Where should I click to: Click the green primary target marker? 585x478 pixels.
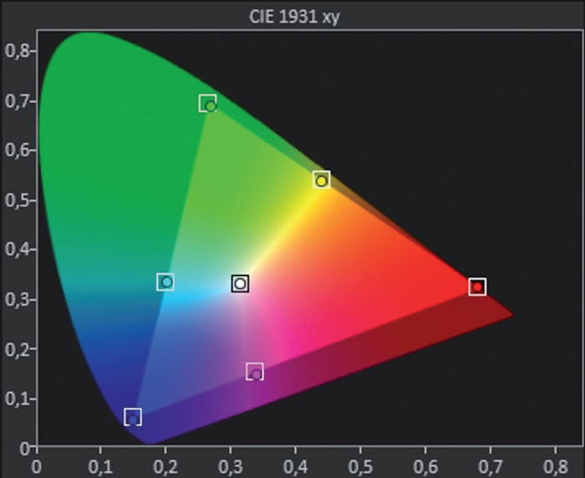pos(208,104)
